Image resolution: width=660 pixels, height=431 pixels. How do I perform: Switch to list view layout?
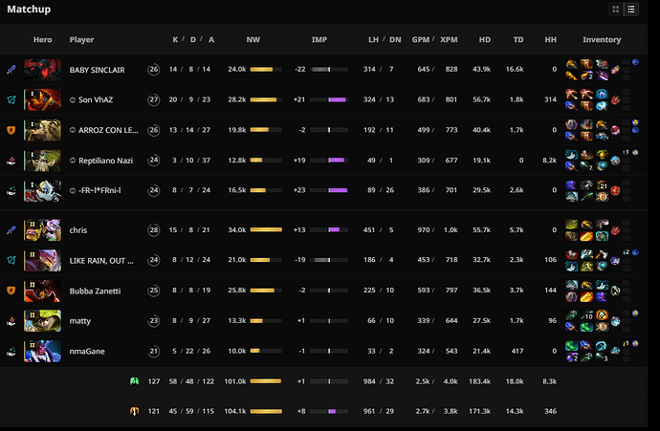tap(631, 10)
